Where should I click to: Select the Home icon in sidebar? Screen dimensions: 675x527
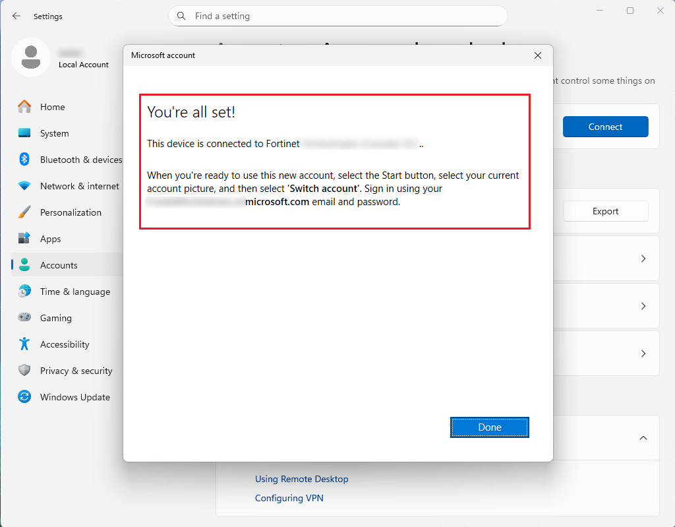pyautogui.click(x=23, y=106)
